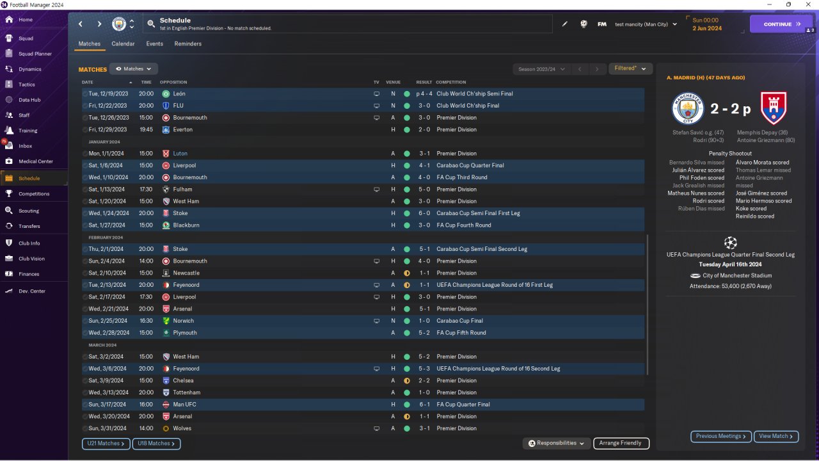Open the FM menu logo

[602, 24]
